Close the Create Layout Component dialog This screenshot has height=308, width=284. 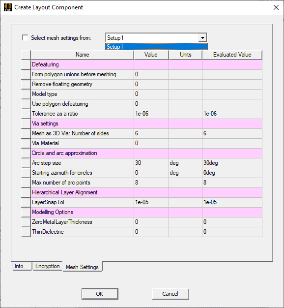point(276,7)
